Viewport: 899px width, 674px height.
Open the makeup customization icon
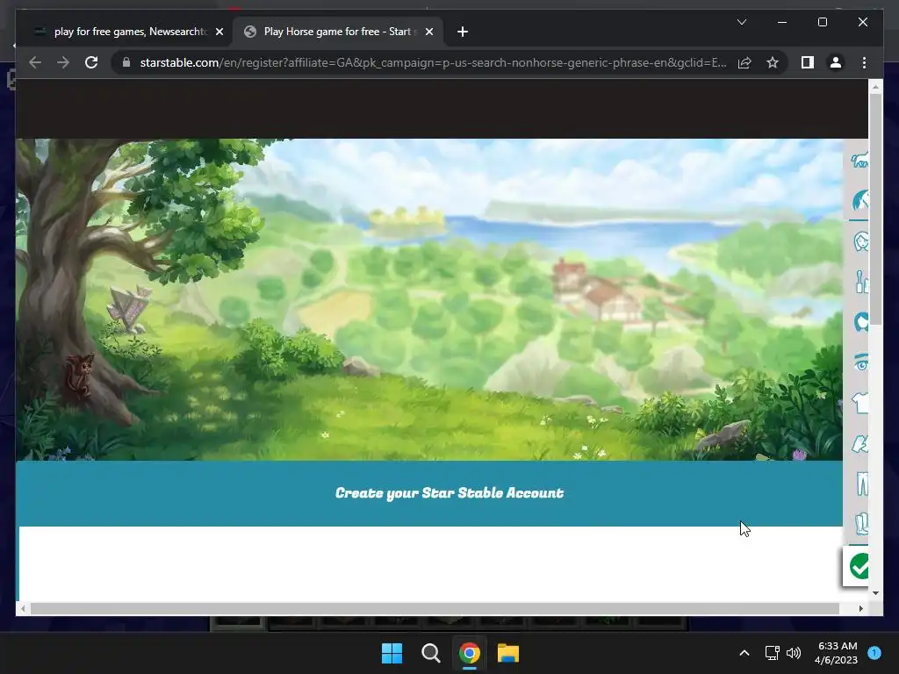tap(861, 282)
